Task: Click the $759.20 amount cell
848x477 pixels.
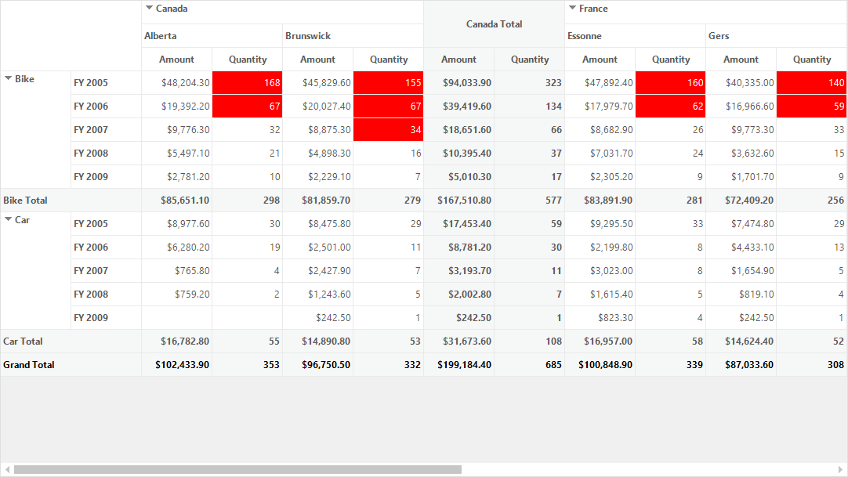Action: pos(176,295)
